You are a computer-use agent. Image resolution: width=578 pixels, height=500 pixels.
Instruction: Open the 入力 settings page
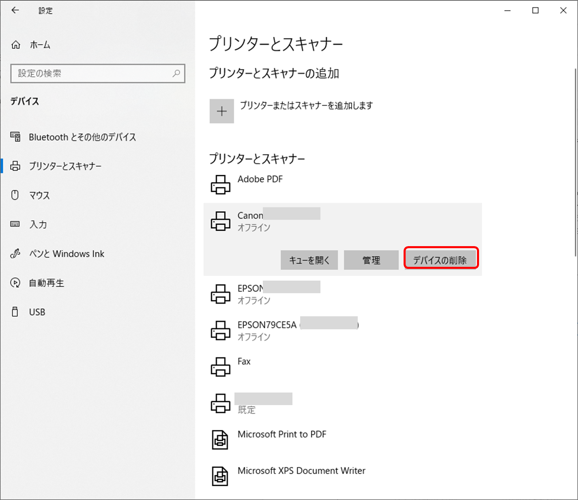pyautogui.click(x=38, y=224)
